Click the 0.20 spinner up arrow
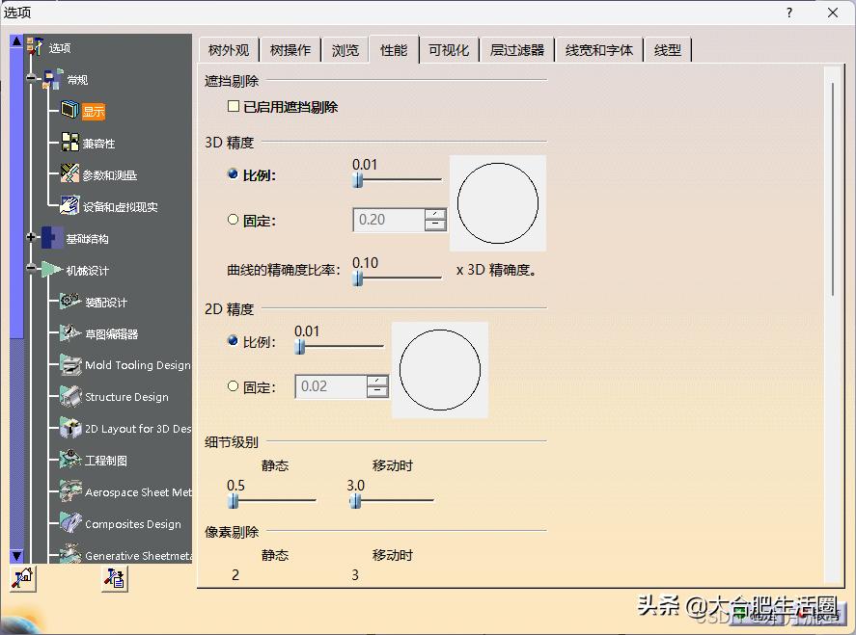 pos(435,215)
